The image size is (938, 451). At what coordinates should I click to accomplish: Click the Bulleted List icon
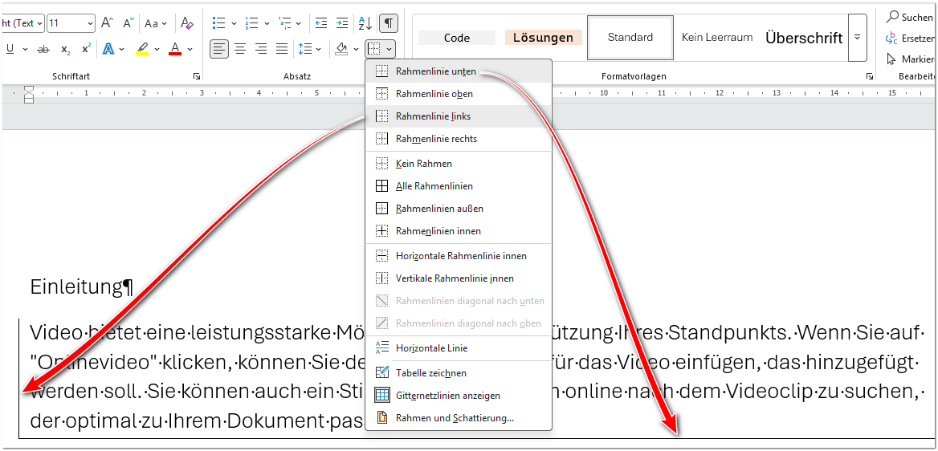pos(218,23)
